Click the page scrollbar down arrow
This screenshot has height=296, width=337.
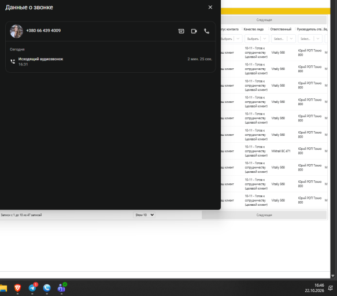pyautogui.click(x=333, y=276)
